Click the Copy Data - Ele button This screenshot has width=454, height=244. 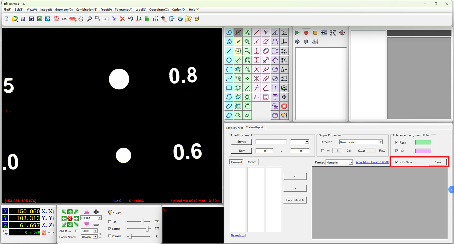[x=295, y=200]
